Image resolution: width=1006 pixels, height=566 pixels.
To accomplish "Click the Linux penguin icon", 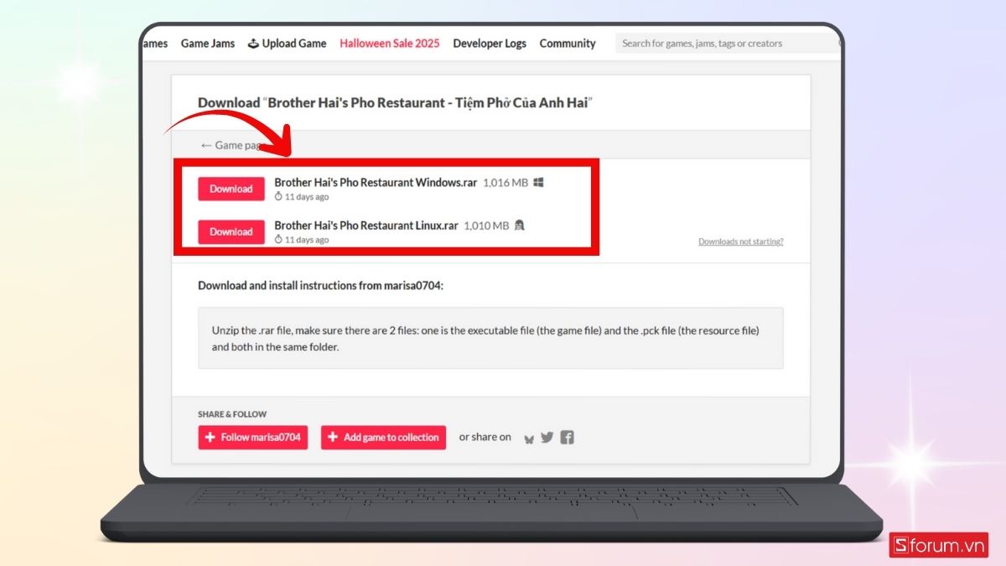I will coord(519,225).
